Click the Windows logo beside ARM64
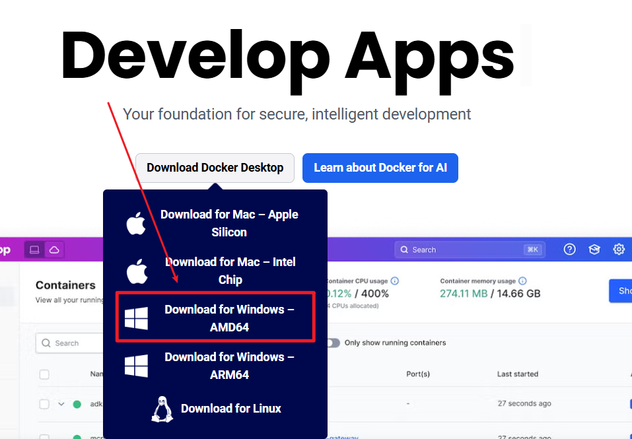The width and height of the screenshot is (632, 439). click(x=136, y=366)
